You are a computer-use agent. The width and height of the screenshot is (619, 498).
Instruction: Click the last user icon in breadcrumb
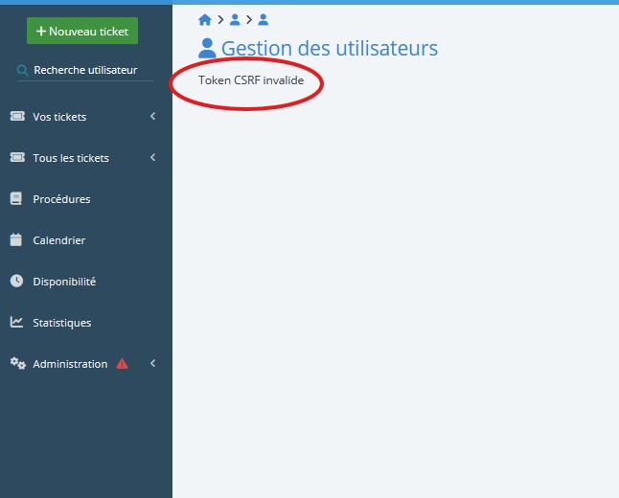pyautogui.click(x=264, y=19)
